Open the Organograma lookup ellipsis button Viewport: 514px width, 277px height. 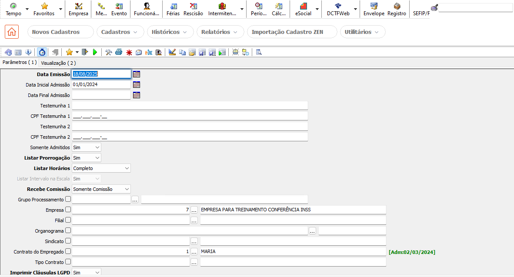[312, 231]
